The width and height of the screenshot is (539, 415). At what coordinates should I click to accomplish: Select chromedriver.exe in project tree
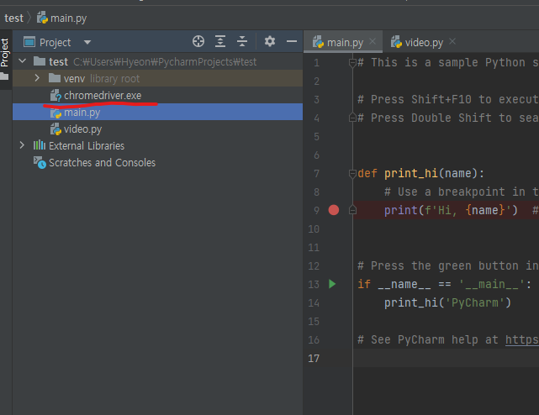coord(157,95)
